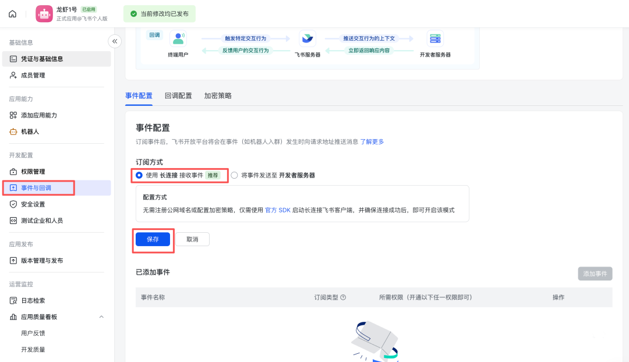
Task: Collapse the 应用质量看板 section chevron
Action: (x=101, y=317)
